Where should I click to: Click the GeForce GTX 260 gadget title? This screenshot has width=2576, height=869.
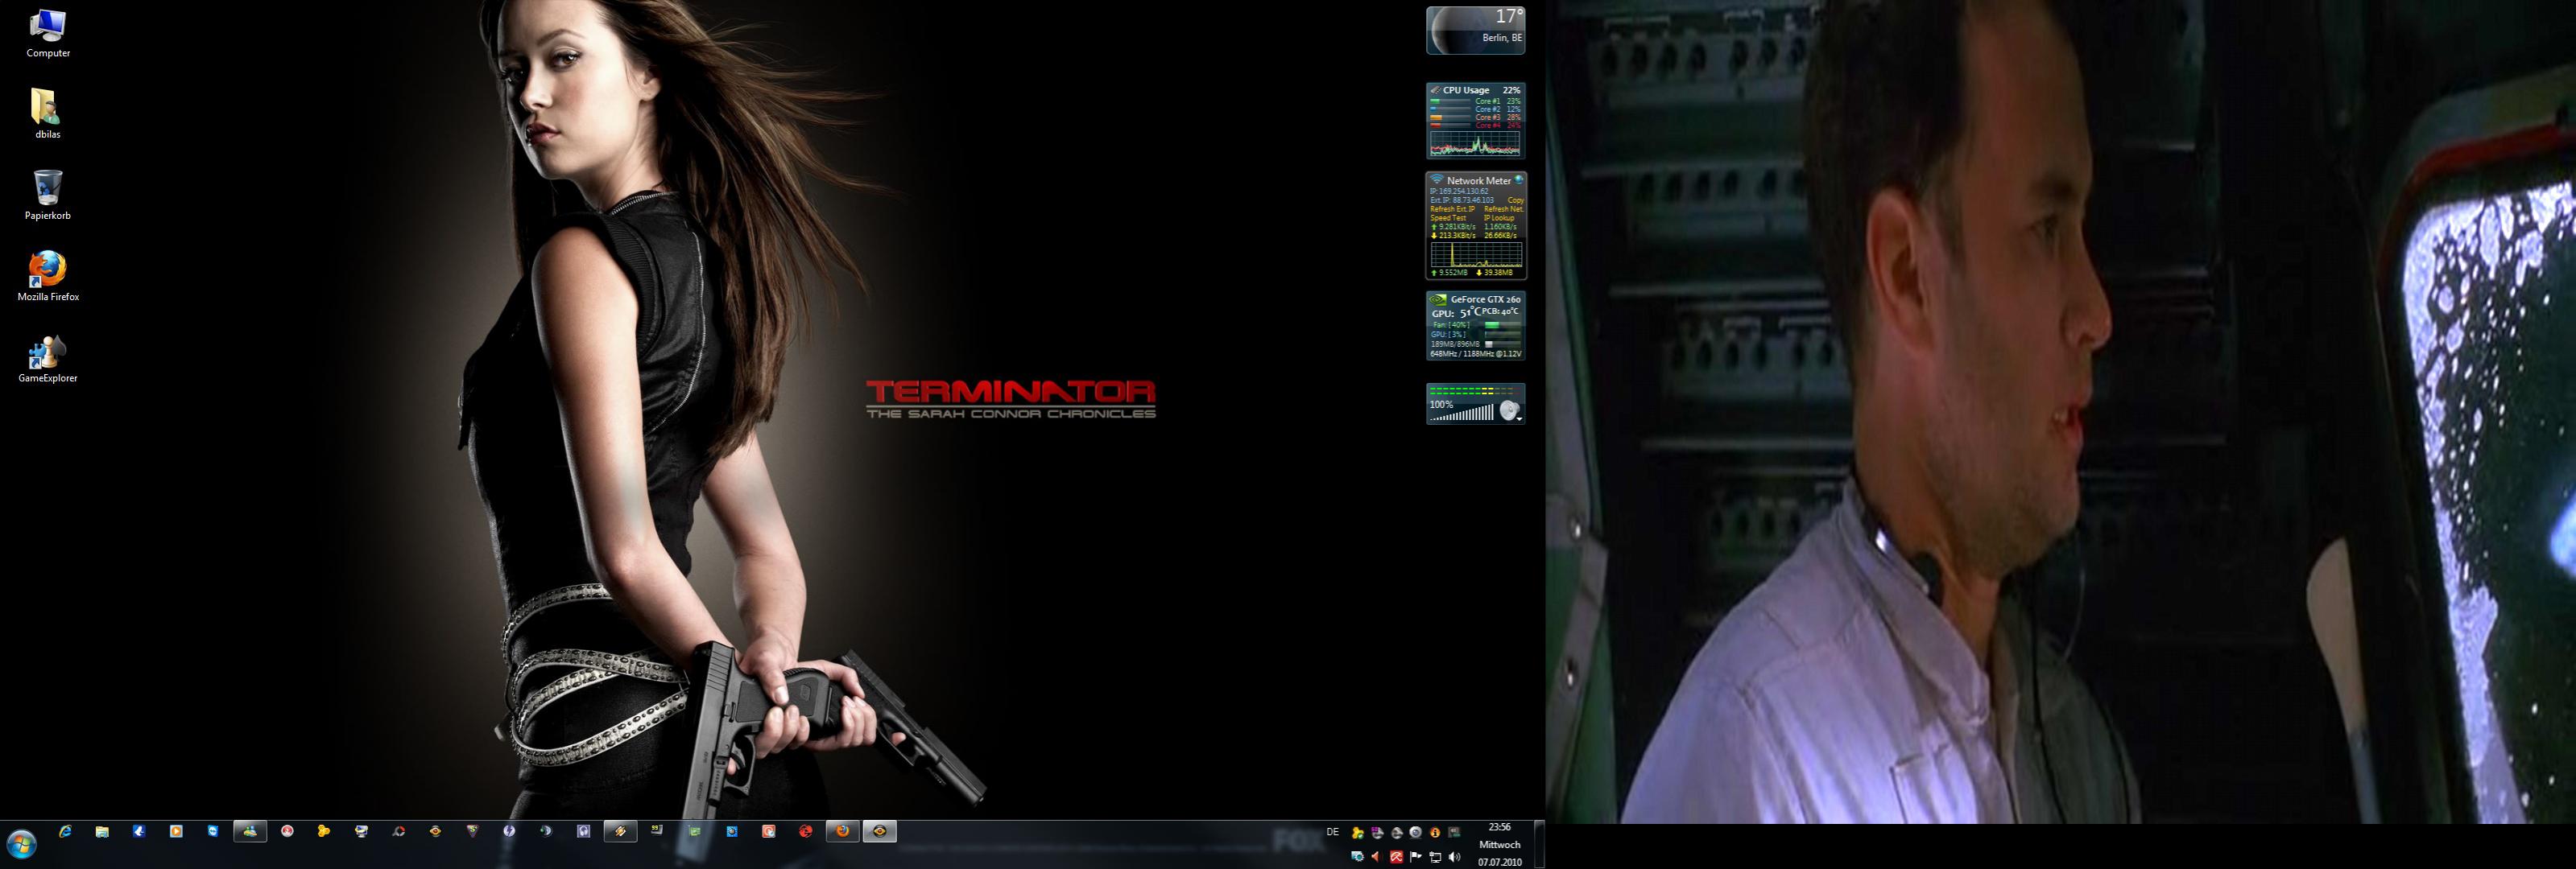1485,299
